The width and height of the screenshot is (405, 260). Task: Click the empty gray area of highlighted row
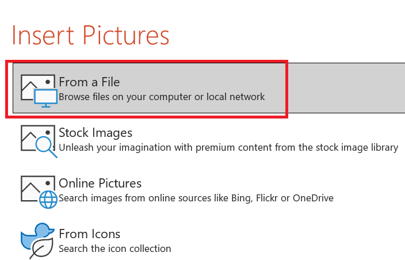click(346, 88)
